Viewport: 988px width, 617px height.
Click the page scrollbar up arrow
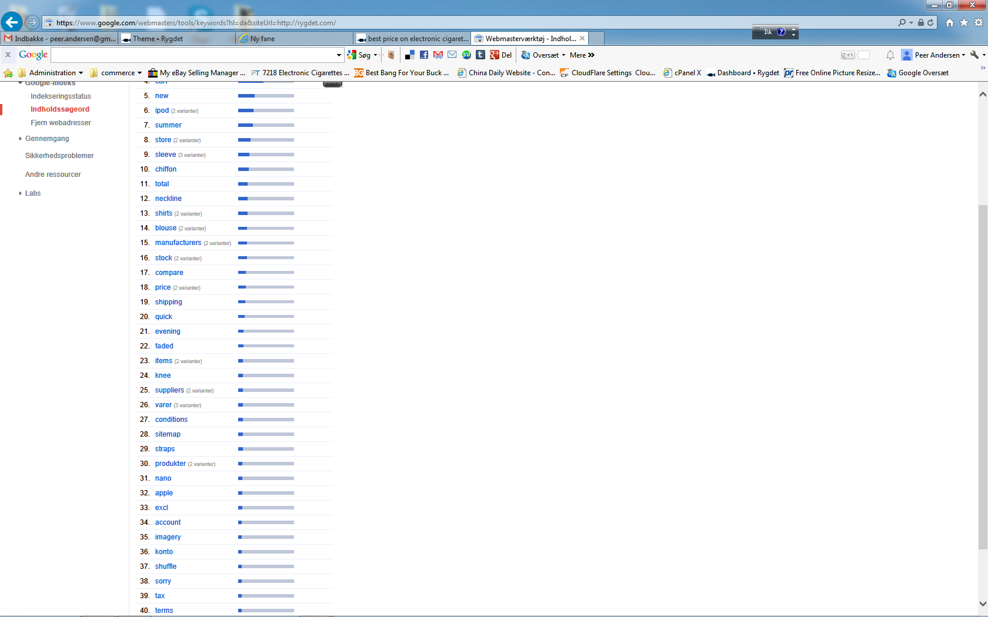click(983, 94)
